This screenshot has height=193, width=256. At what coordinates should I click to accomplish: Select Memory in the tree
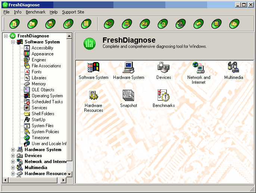39,84
